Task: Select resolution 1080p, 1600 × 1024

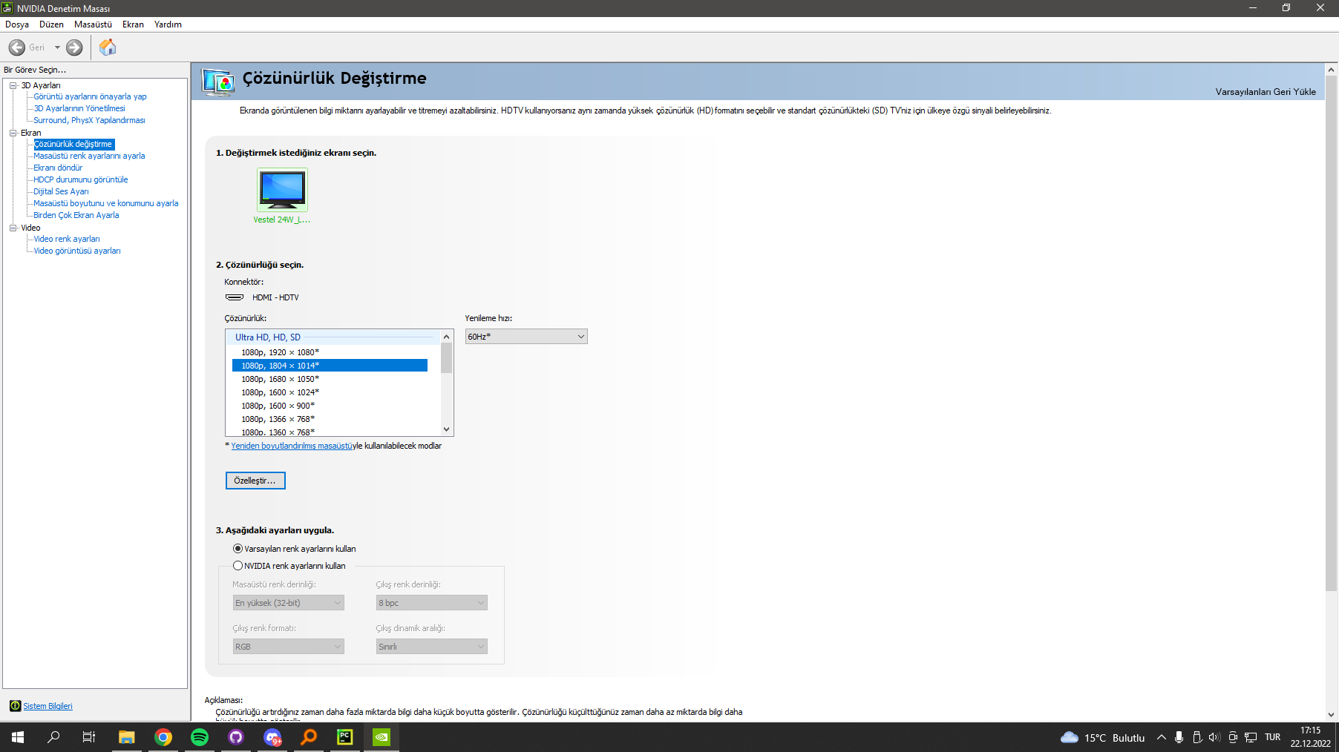Action: [330, 392]
